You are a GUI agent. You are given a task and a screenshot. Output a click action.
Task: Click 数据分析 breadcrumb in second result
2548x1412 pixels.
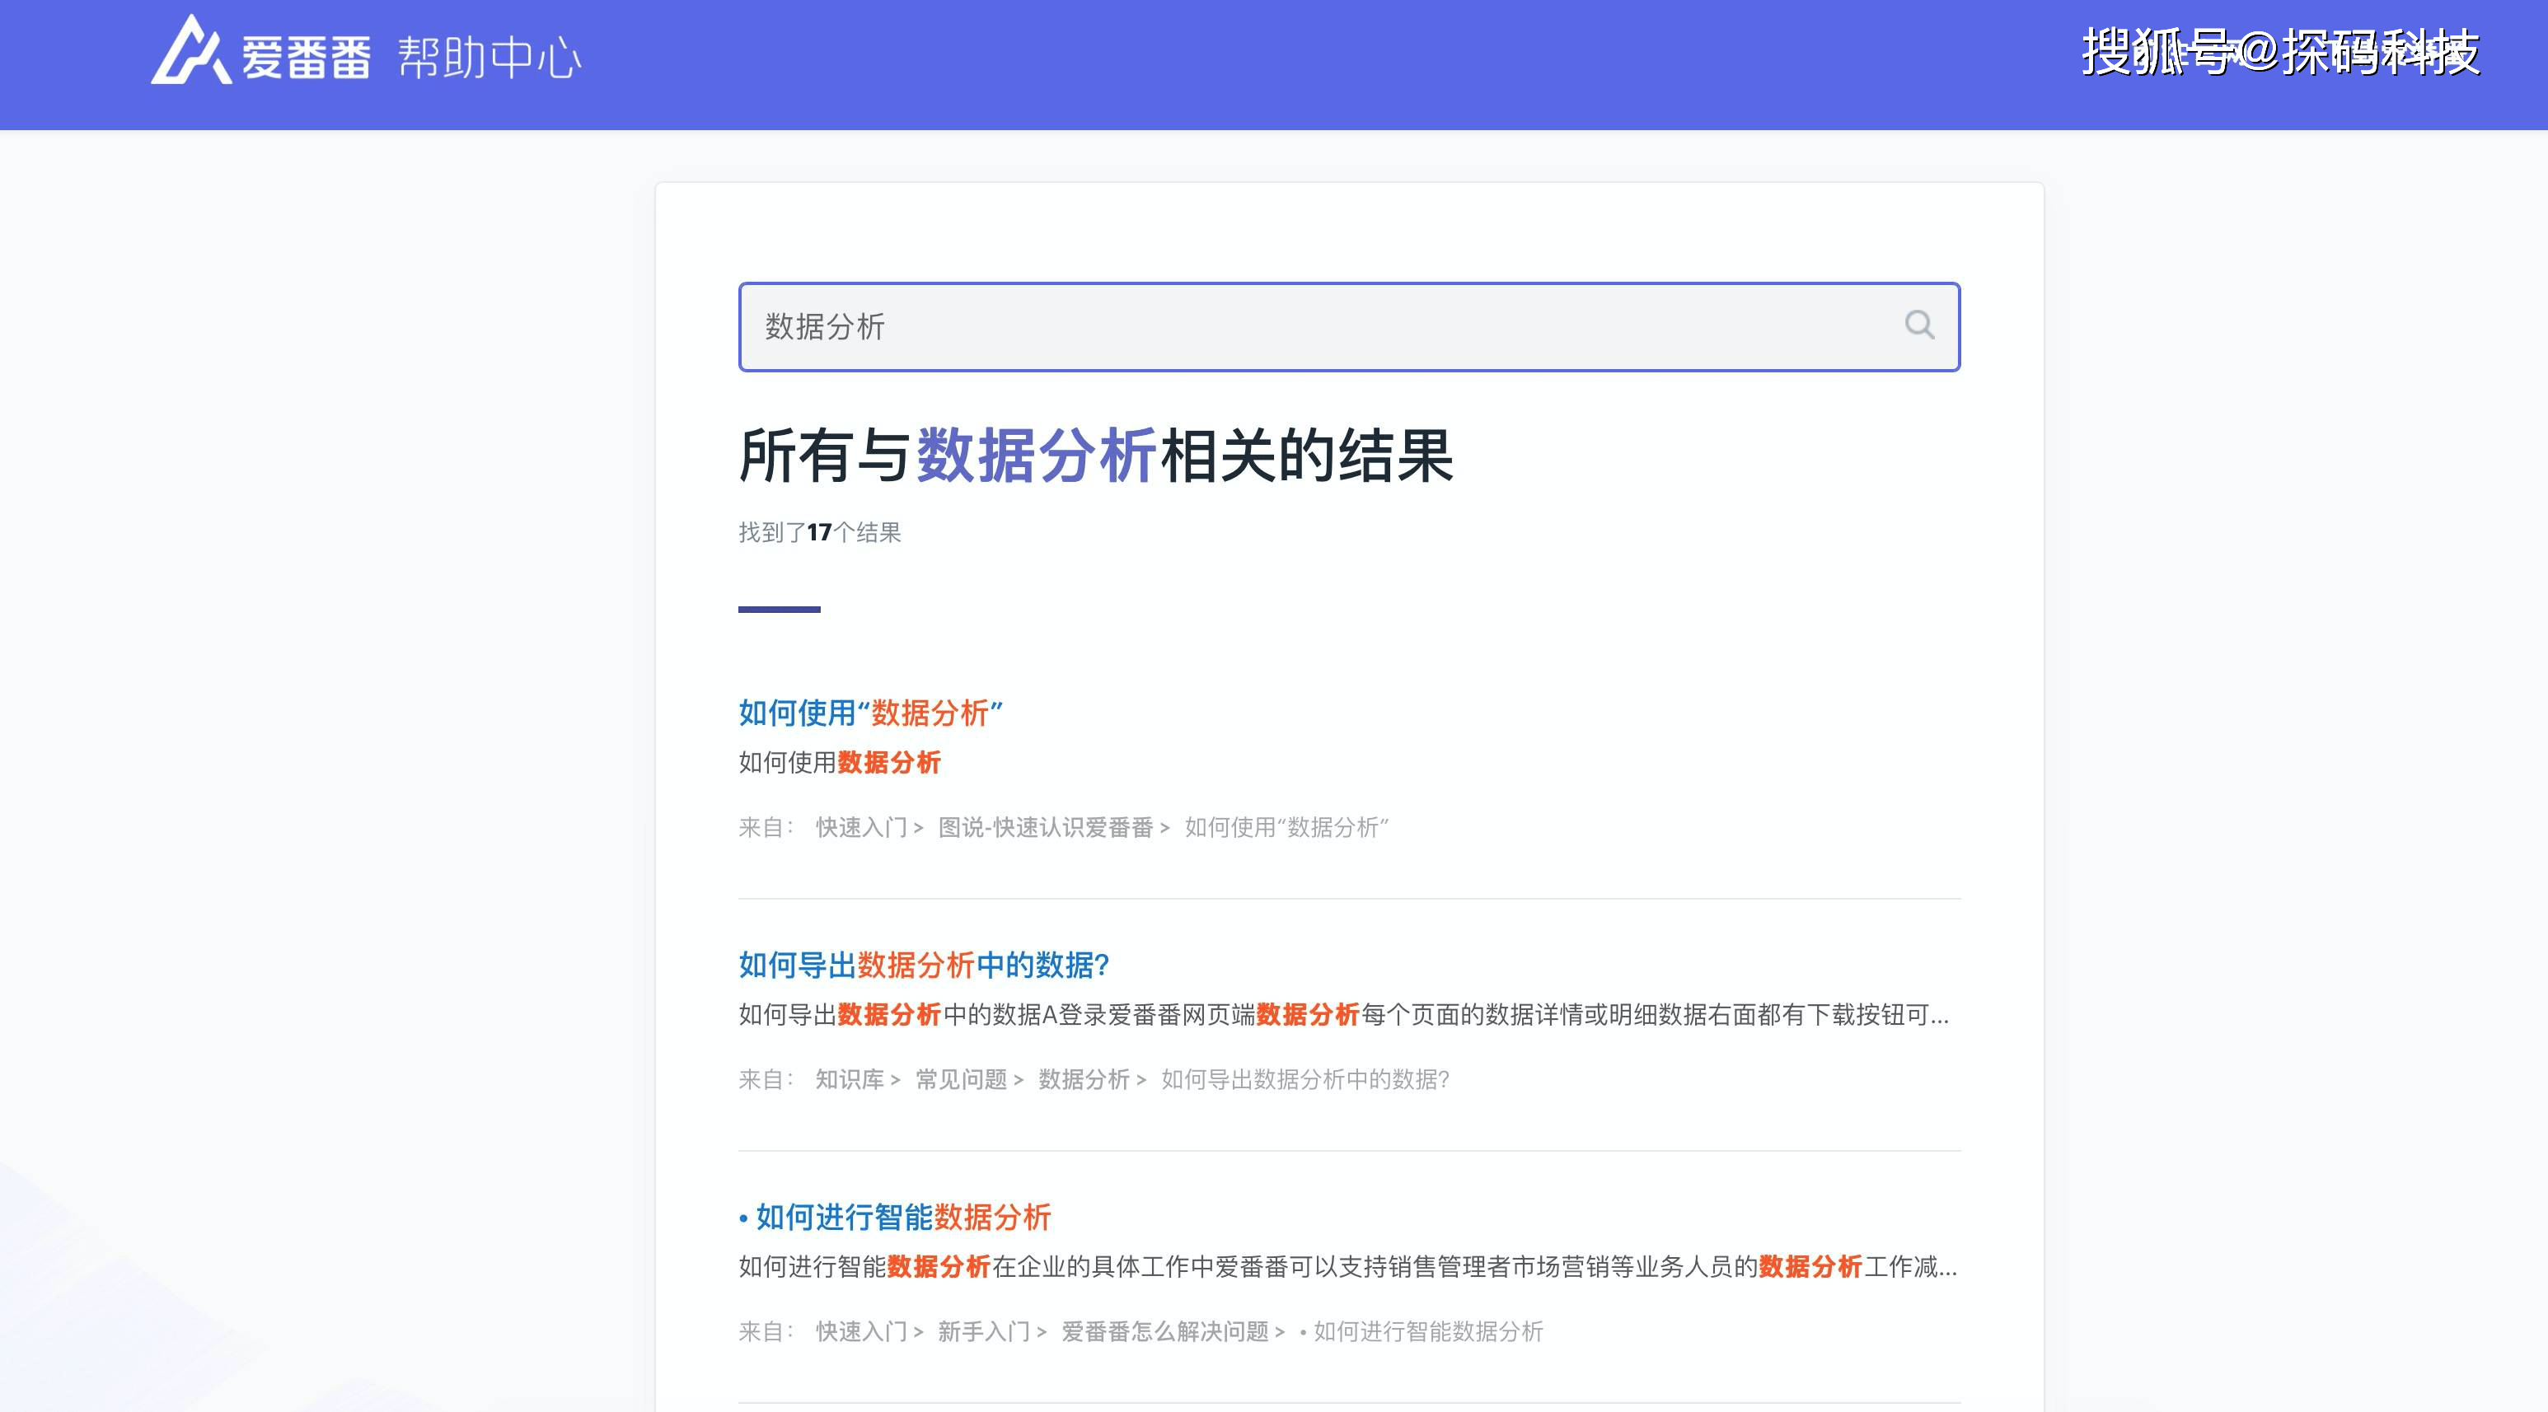point(1083,1080)
